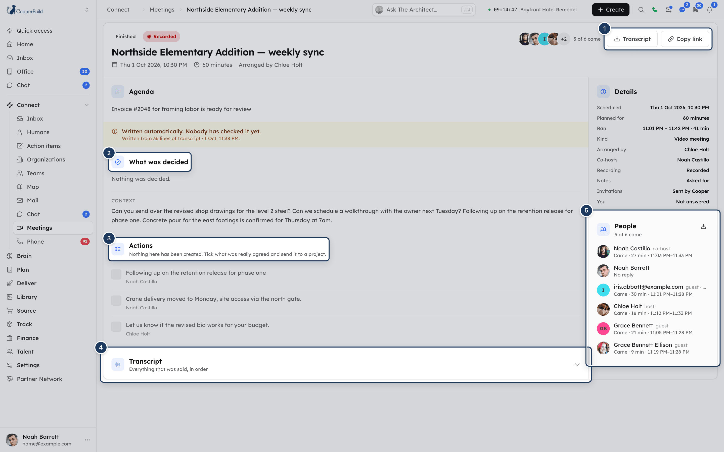Click the Actions checklist icon
Image resolution: width=724 pixels, height=452 pixels.
tap(118, 249)
